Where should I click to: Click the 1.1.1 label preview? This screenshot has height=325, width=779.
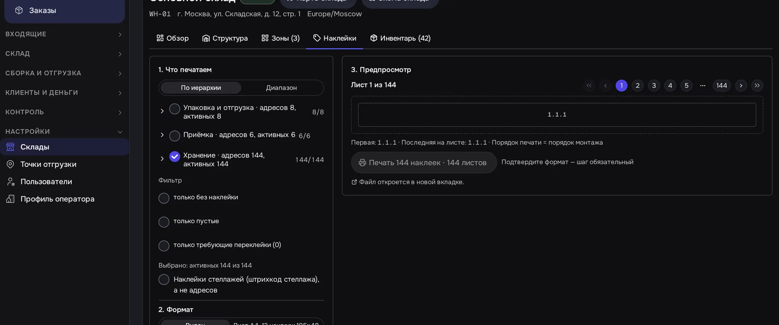click(x=557, y=115)
